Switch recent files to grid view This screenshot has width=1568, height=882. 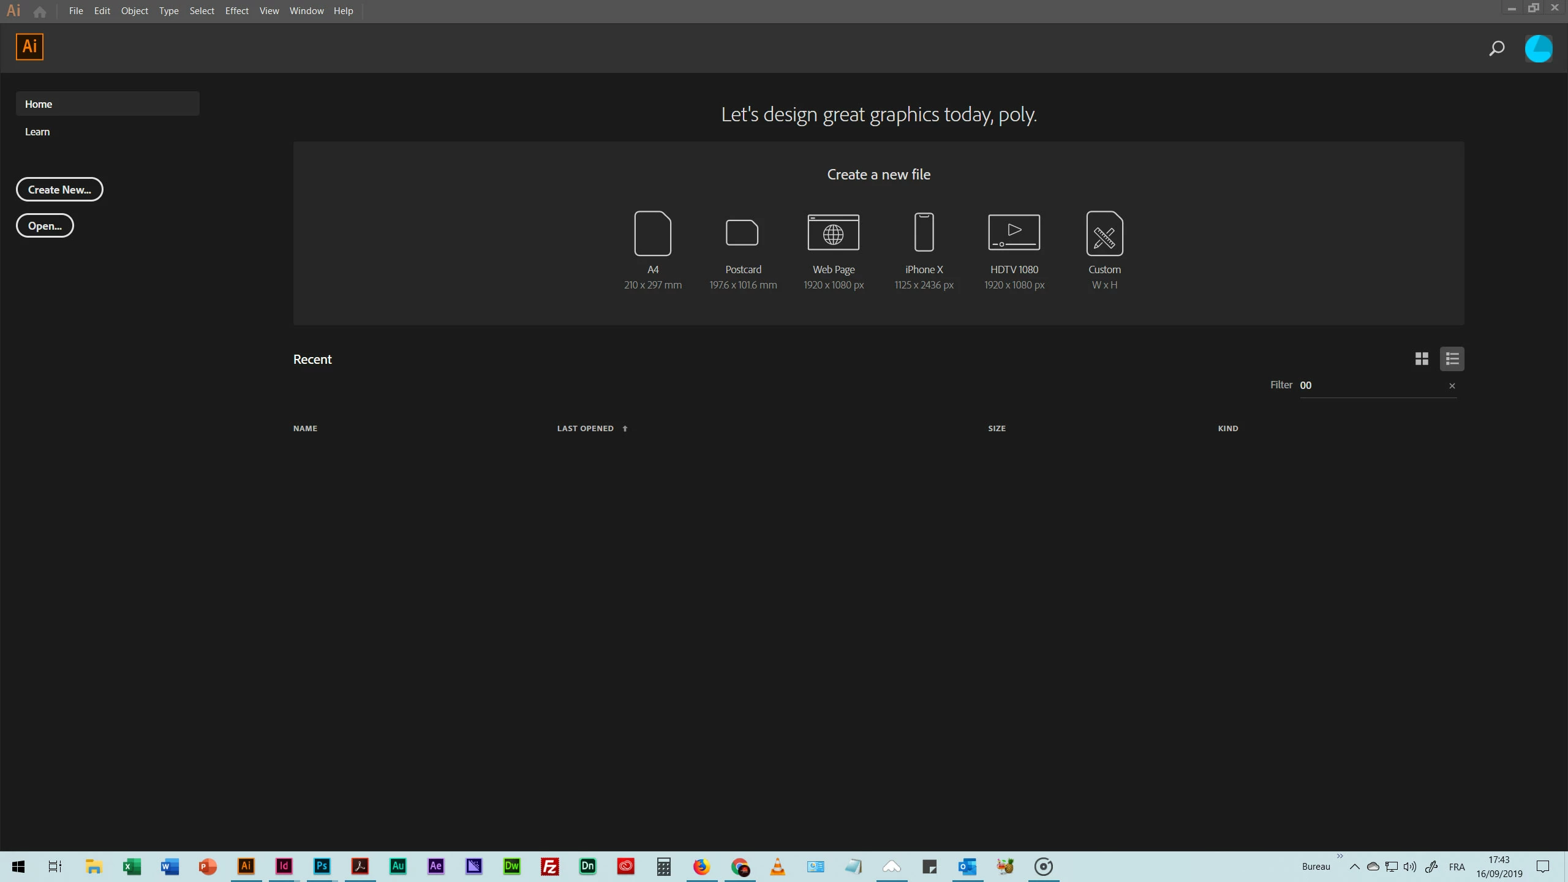pyautogui.click(x=1422, y=359)
